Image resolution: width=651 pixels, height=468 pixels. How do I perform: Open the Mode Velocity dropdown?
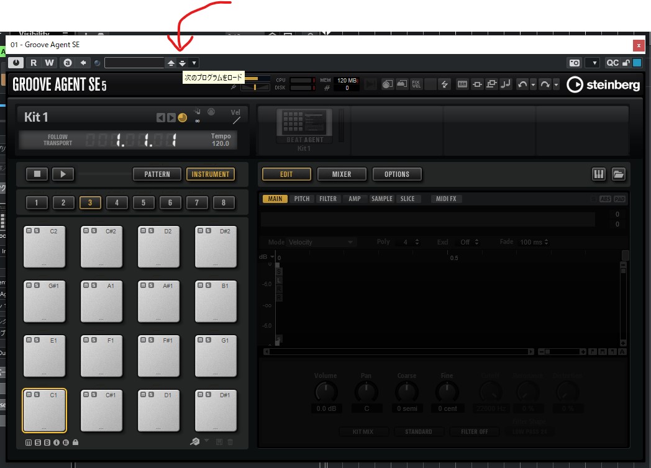(x=321, y=242)
